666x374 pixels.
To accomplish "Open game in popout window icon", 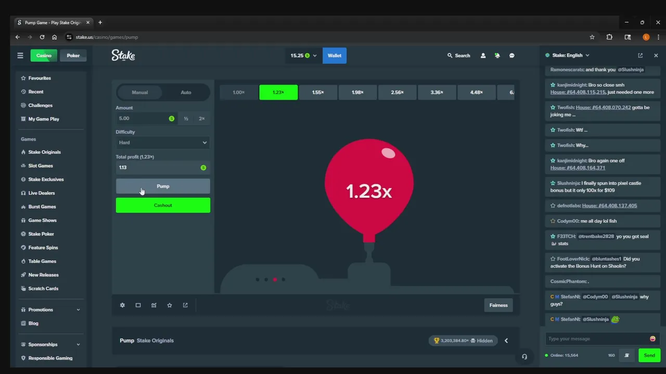I will 185,305.
